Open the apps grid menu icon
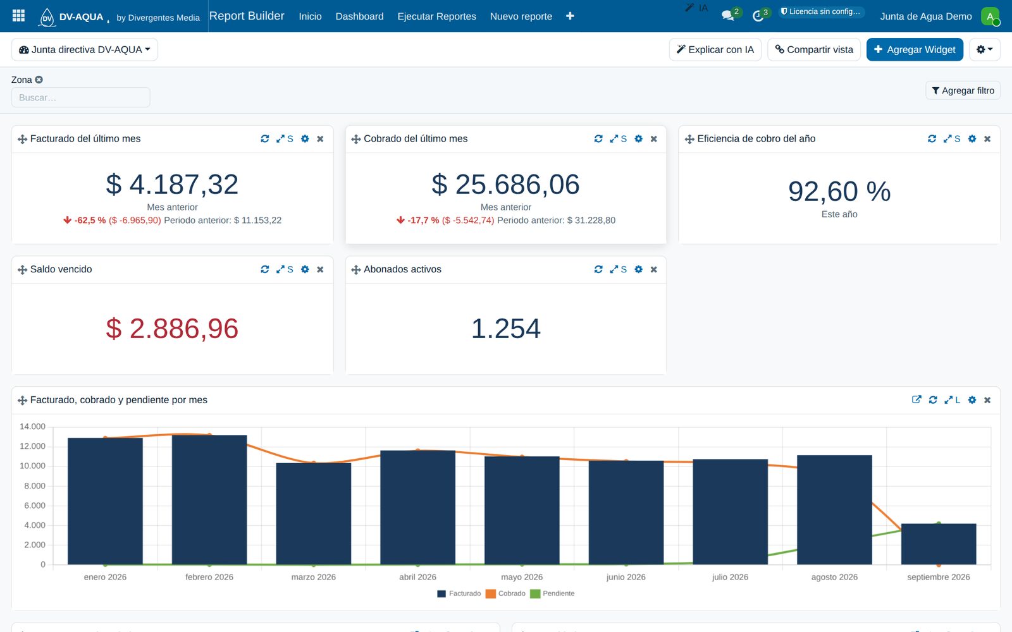The image size is (1012, 632). pos(18,16)
